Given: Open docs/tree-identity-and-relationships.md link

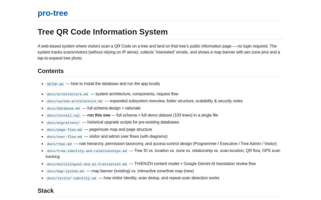Looking at the screenshot, I should tap(87, 151).
